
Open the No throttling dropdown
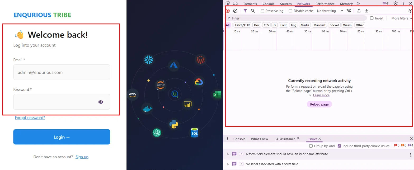pyautogui.click(x=330, y=11)
